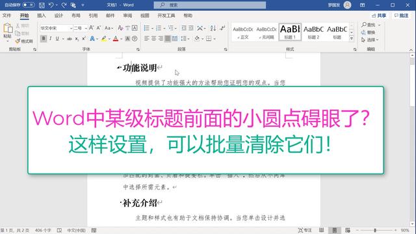Switch to Web Layout view in the status bar
Image resolution: width=416 pixels, height=234 pixels.
(x=348, y=230)
